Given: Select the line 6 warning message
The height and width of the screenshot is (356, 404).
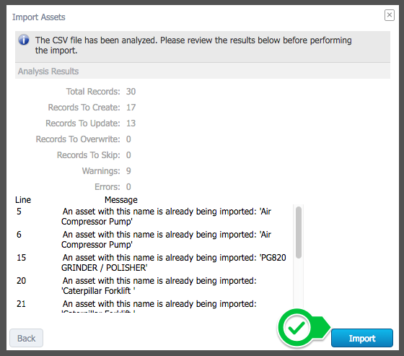Looking at the screenshot, I should pos(166,240).
